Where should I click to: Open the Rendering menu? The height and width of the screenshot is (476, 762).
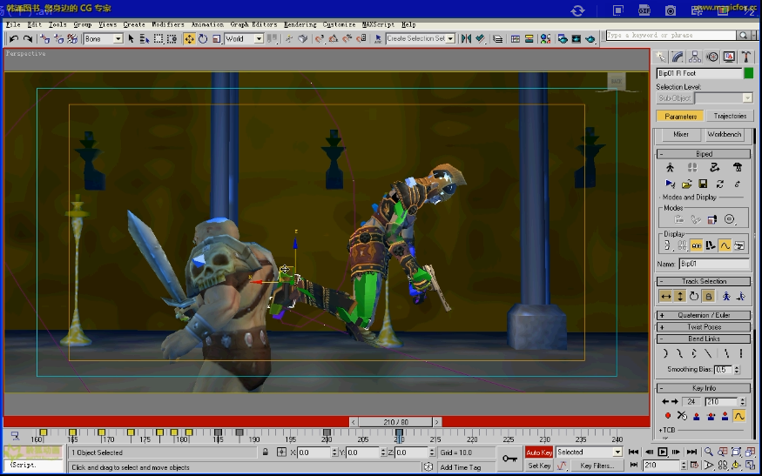[300, 24]
